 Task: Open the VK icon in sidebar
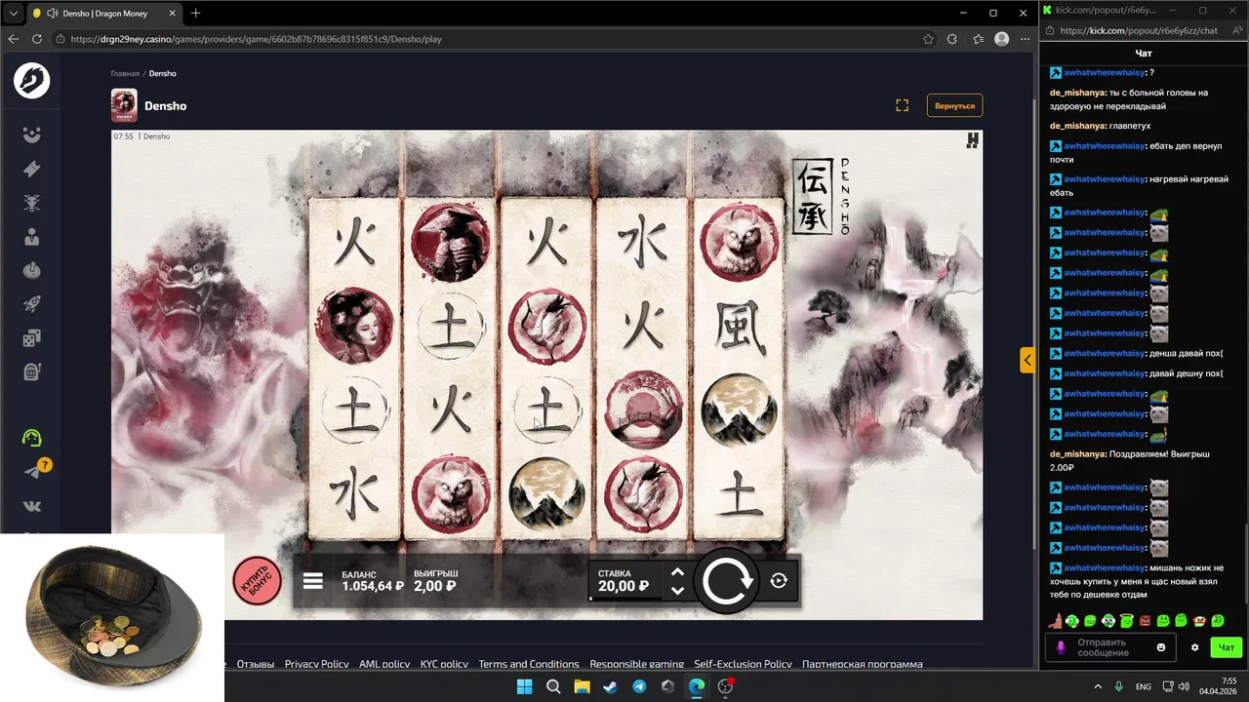click(x=32, y=506)
